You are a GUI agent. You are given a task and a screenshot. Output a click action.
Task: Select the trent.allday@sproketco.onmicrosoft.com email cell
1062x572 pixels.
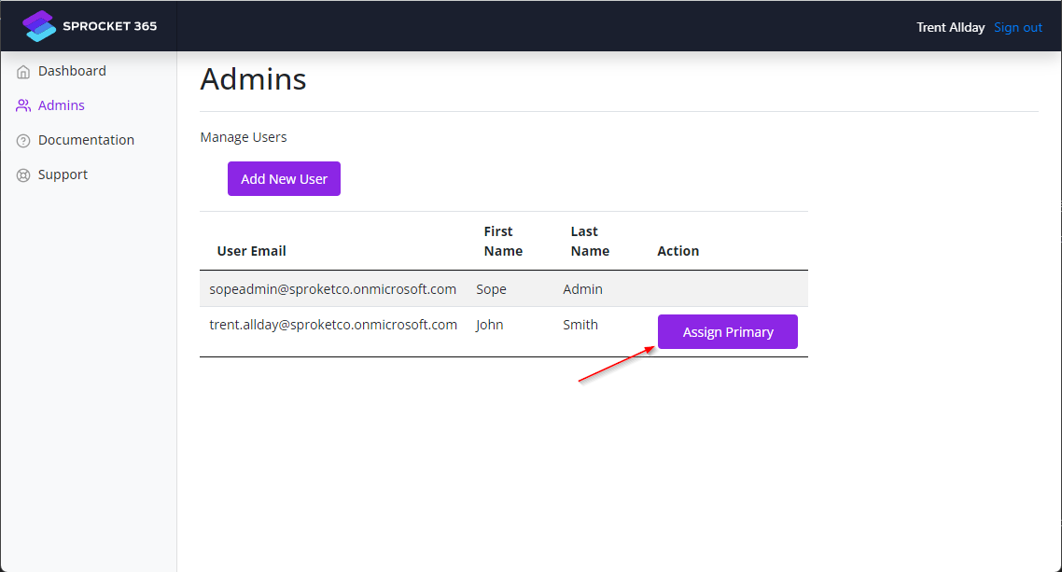[333, 325]
